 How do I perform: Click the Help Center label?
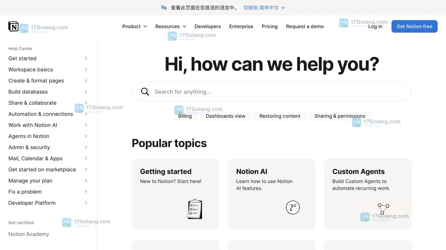click(x=21, y=49)
